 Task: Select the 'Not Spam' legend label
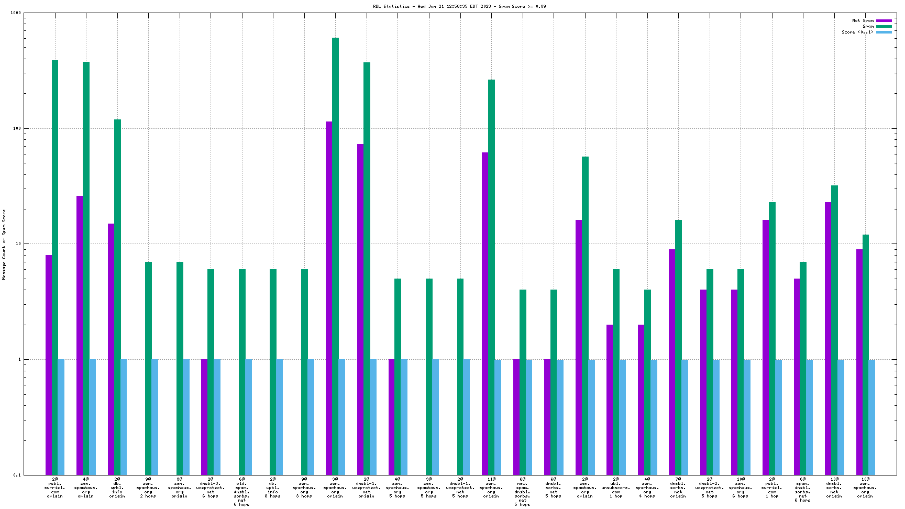(863, 21)
